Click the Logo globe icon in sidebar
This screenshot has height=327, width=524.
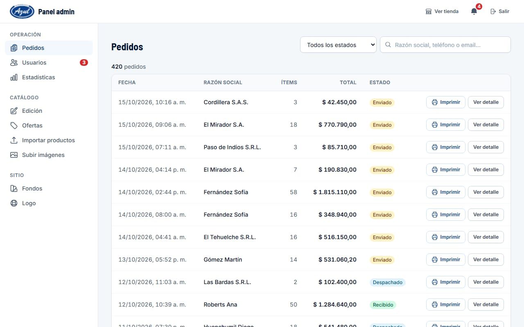pyautogui.click(x=14, y=203)
